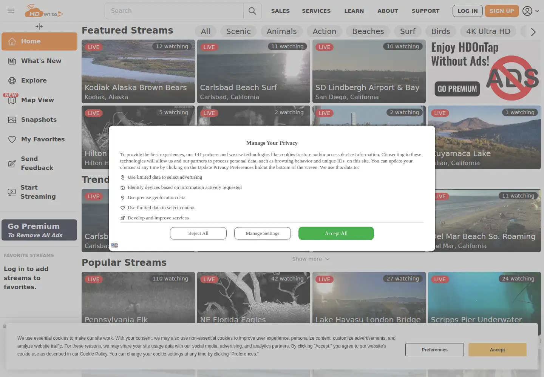
Task: Click the Map View icon
Action: click(12, 100)
